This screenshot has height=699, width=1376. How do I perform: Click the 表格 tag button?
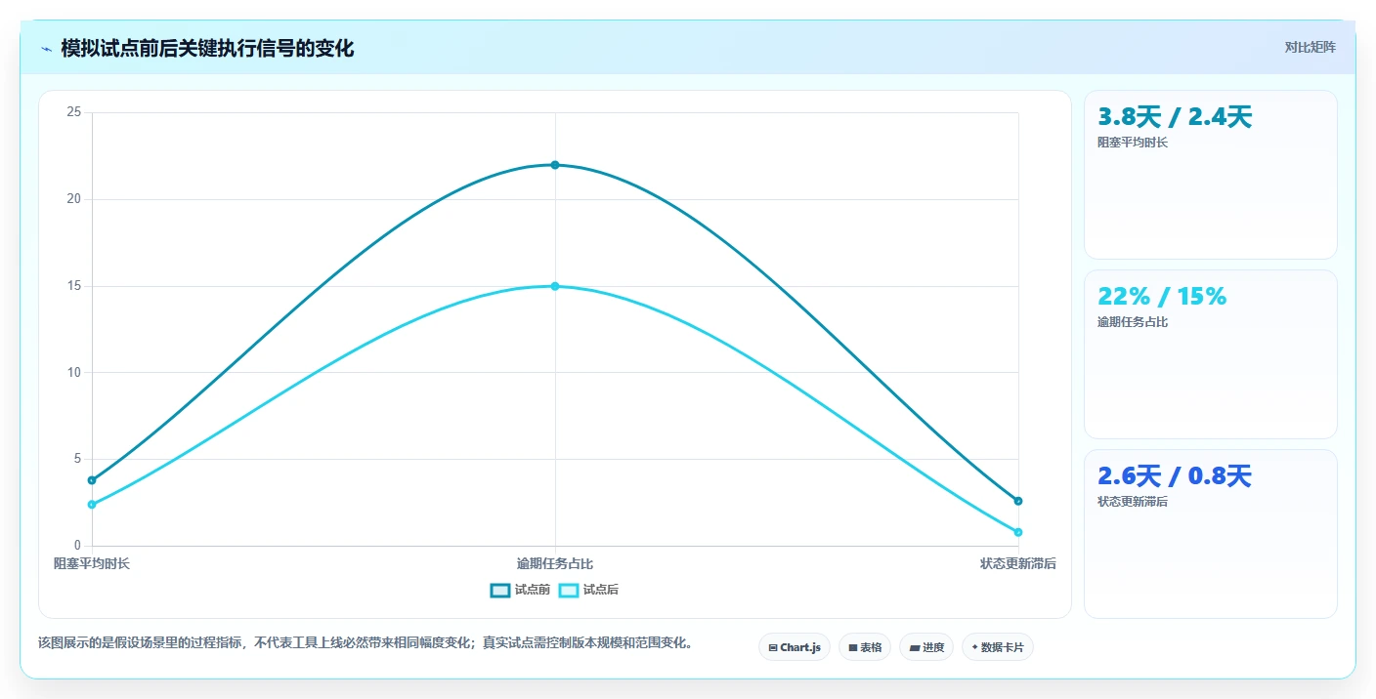[x=865, y=647]
